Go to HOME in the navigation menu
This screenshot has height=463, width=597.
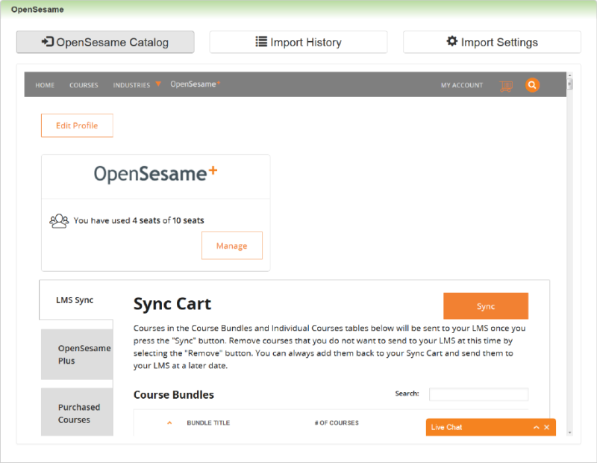pyautogui.click(x=45, y=85)
